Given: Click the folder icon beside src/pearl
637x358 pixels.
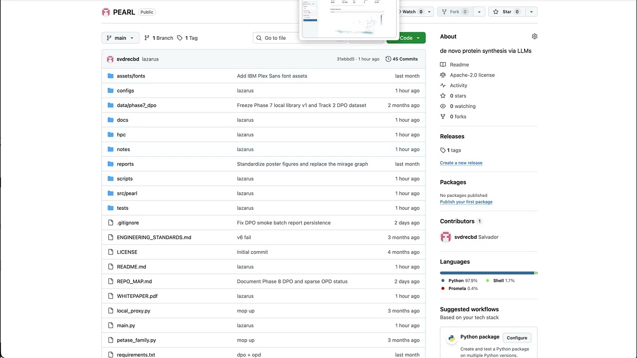Looking at the screenshot, I should tap(110, 193).
